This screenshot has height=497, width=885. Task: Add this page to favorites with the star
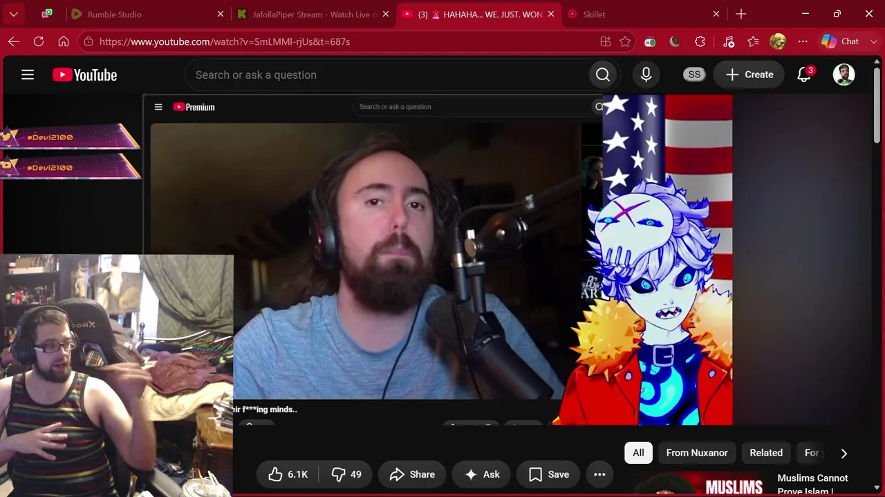point(625,41)
